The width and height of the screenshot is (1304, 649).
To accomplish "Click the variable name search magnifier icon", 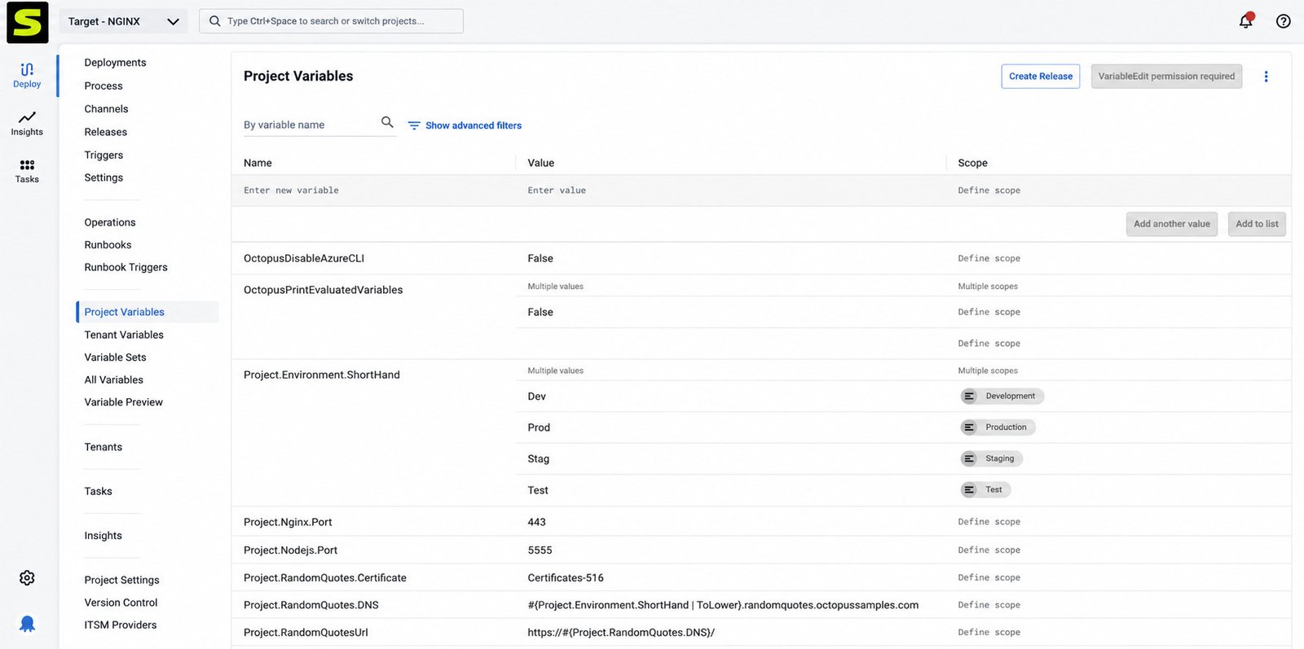I will (x=387, y=122).
